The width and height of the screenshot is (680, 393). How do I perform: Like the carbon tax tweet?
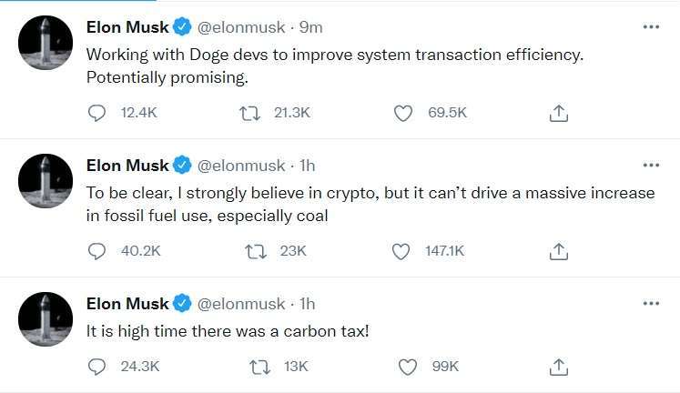(408, 367)
